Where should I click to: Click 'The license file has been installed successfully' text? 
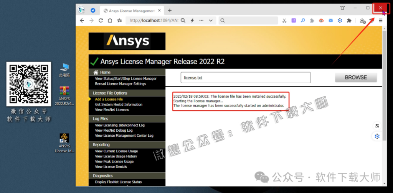[x=248, y=96]
